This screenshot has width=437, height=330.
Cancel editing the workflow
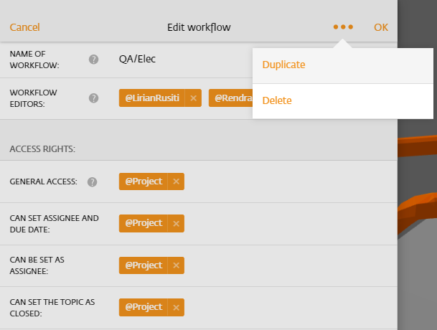(x=25, y=27)
